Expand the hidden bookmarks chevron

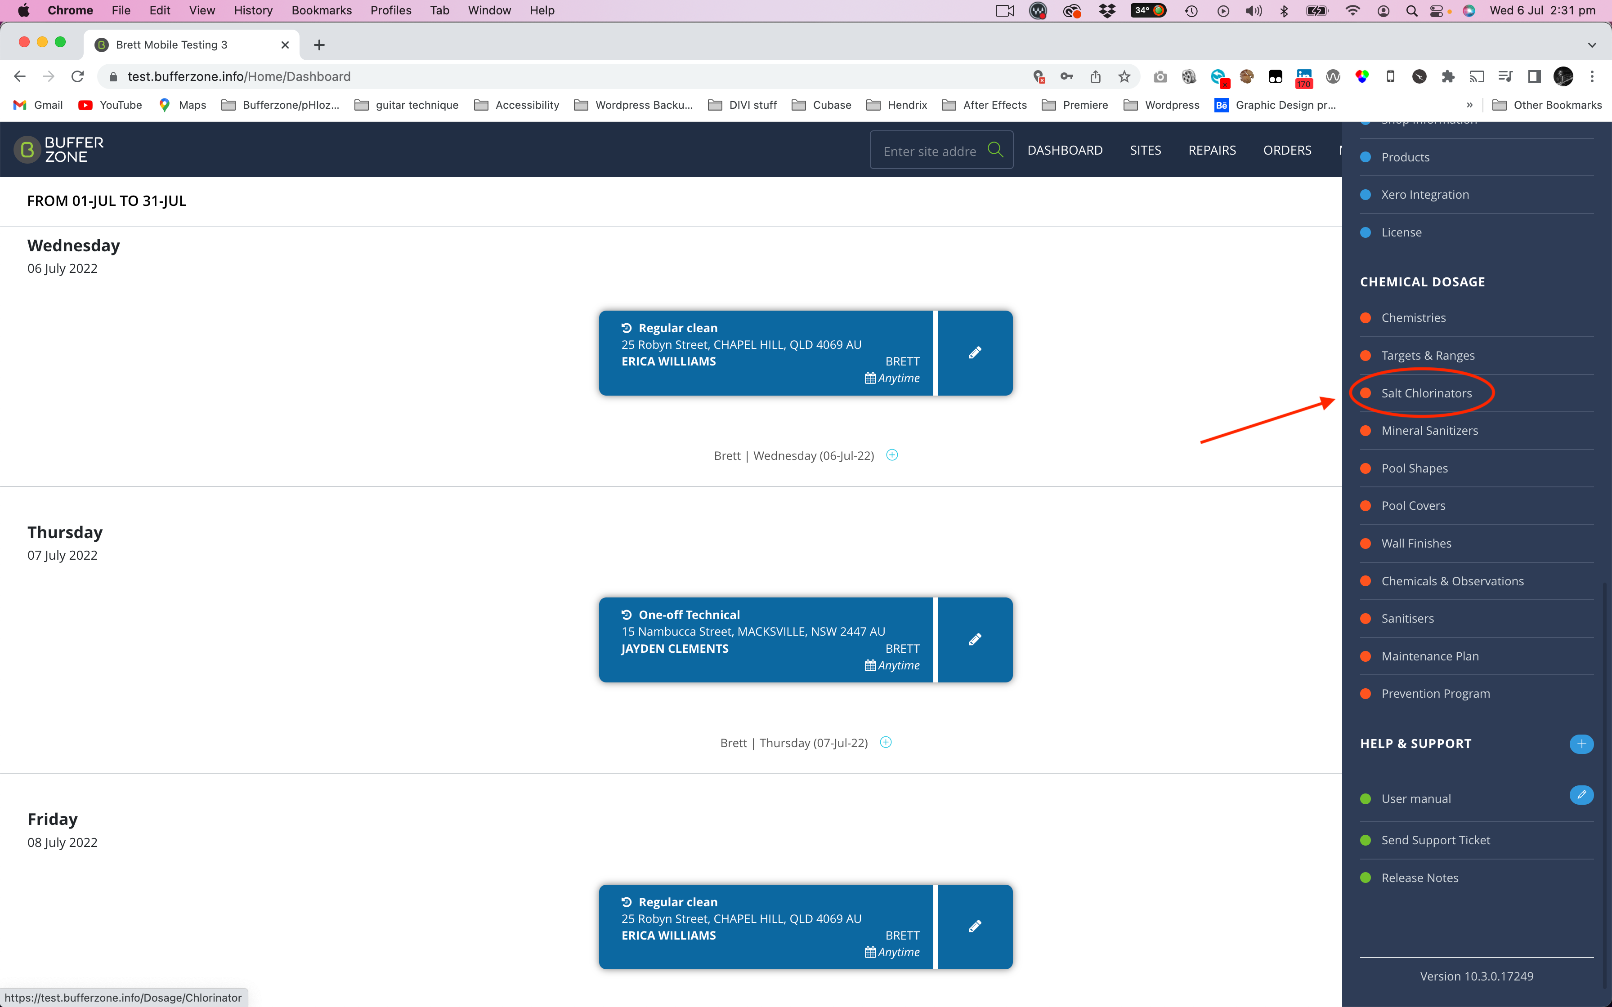[1469, 105]
